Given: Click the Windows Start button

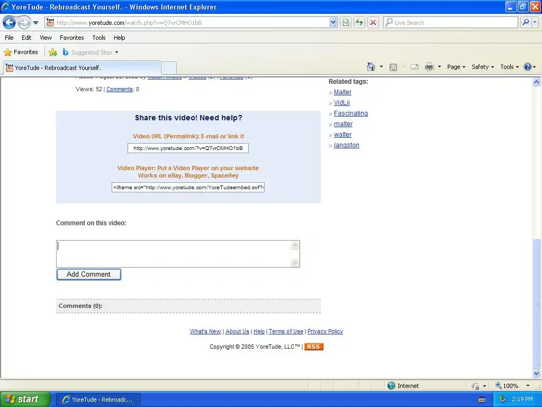Looking at the screenshot, I should (25, 400).
